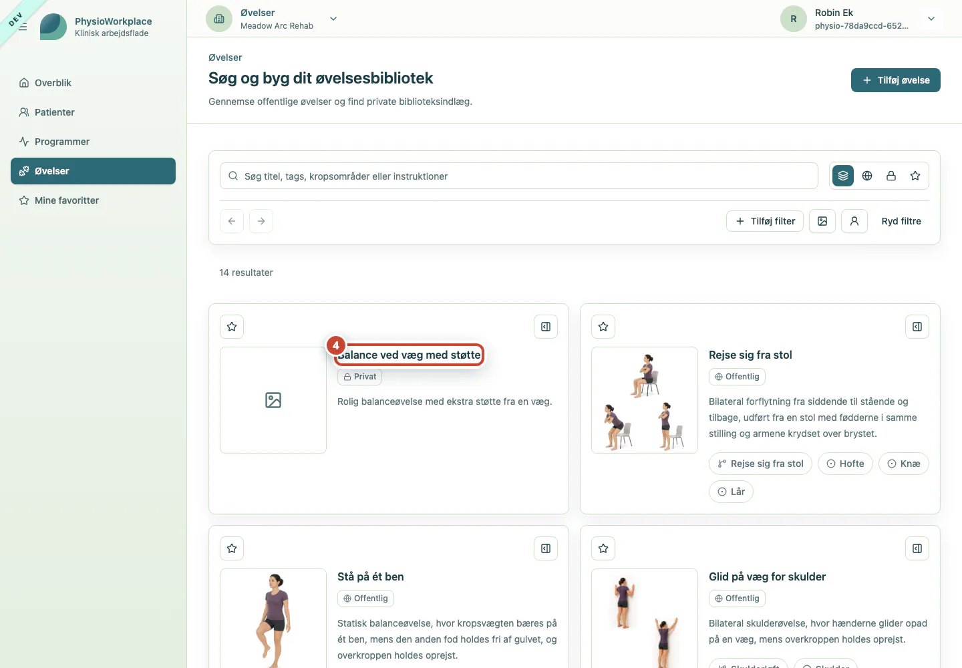
Task: Click the previous page arrow
Action: pyautogui.click(x=232, y=221)
